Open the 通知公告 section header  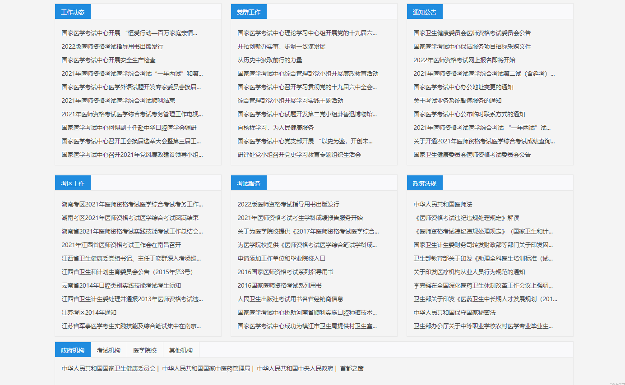(x=425, y=12)
